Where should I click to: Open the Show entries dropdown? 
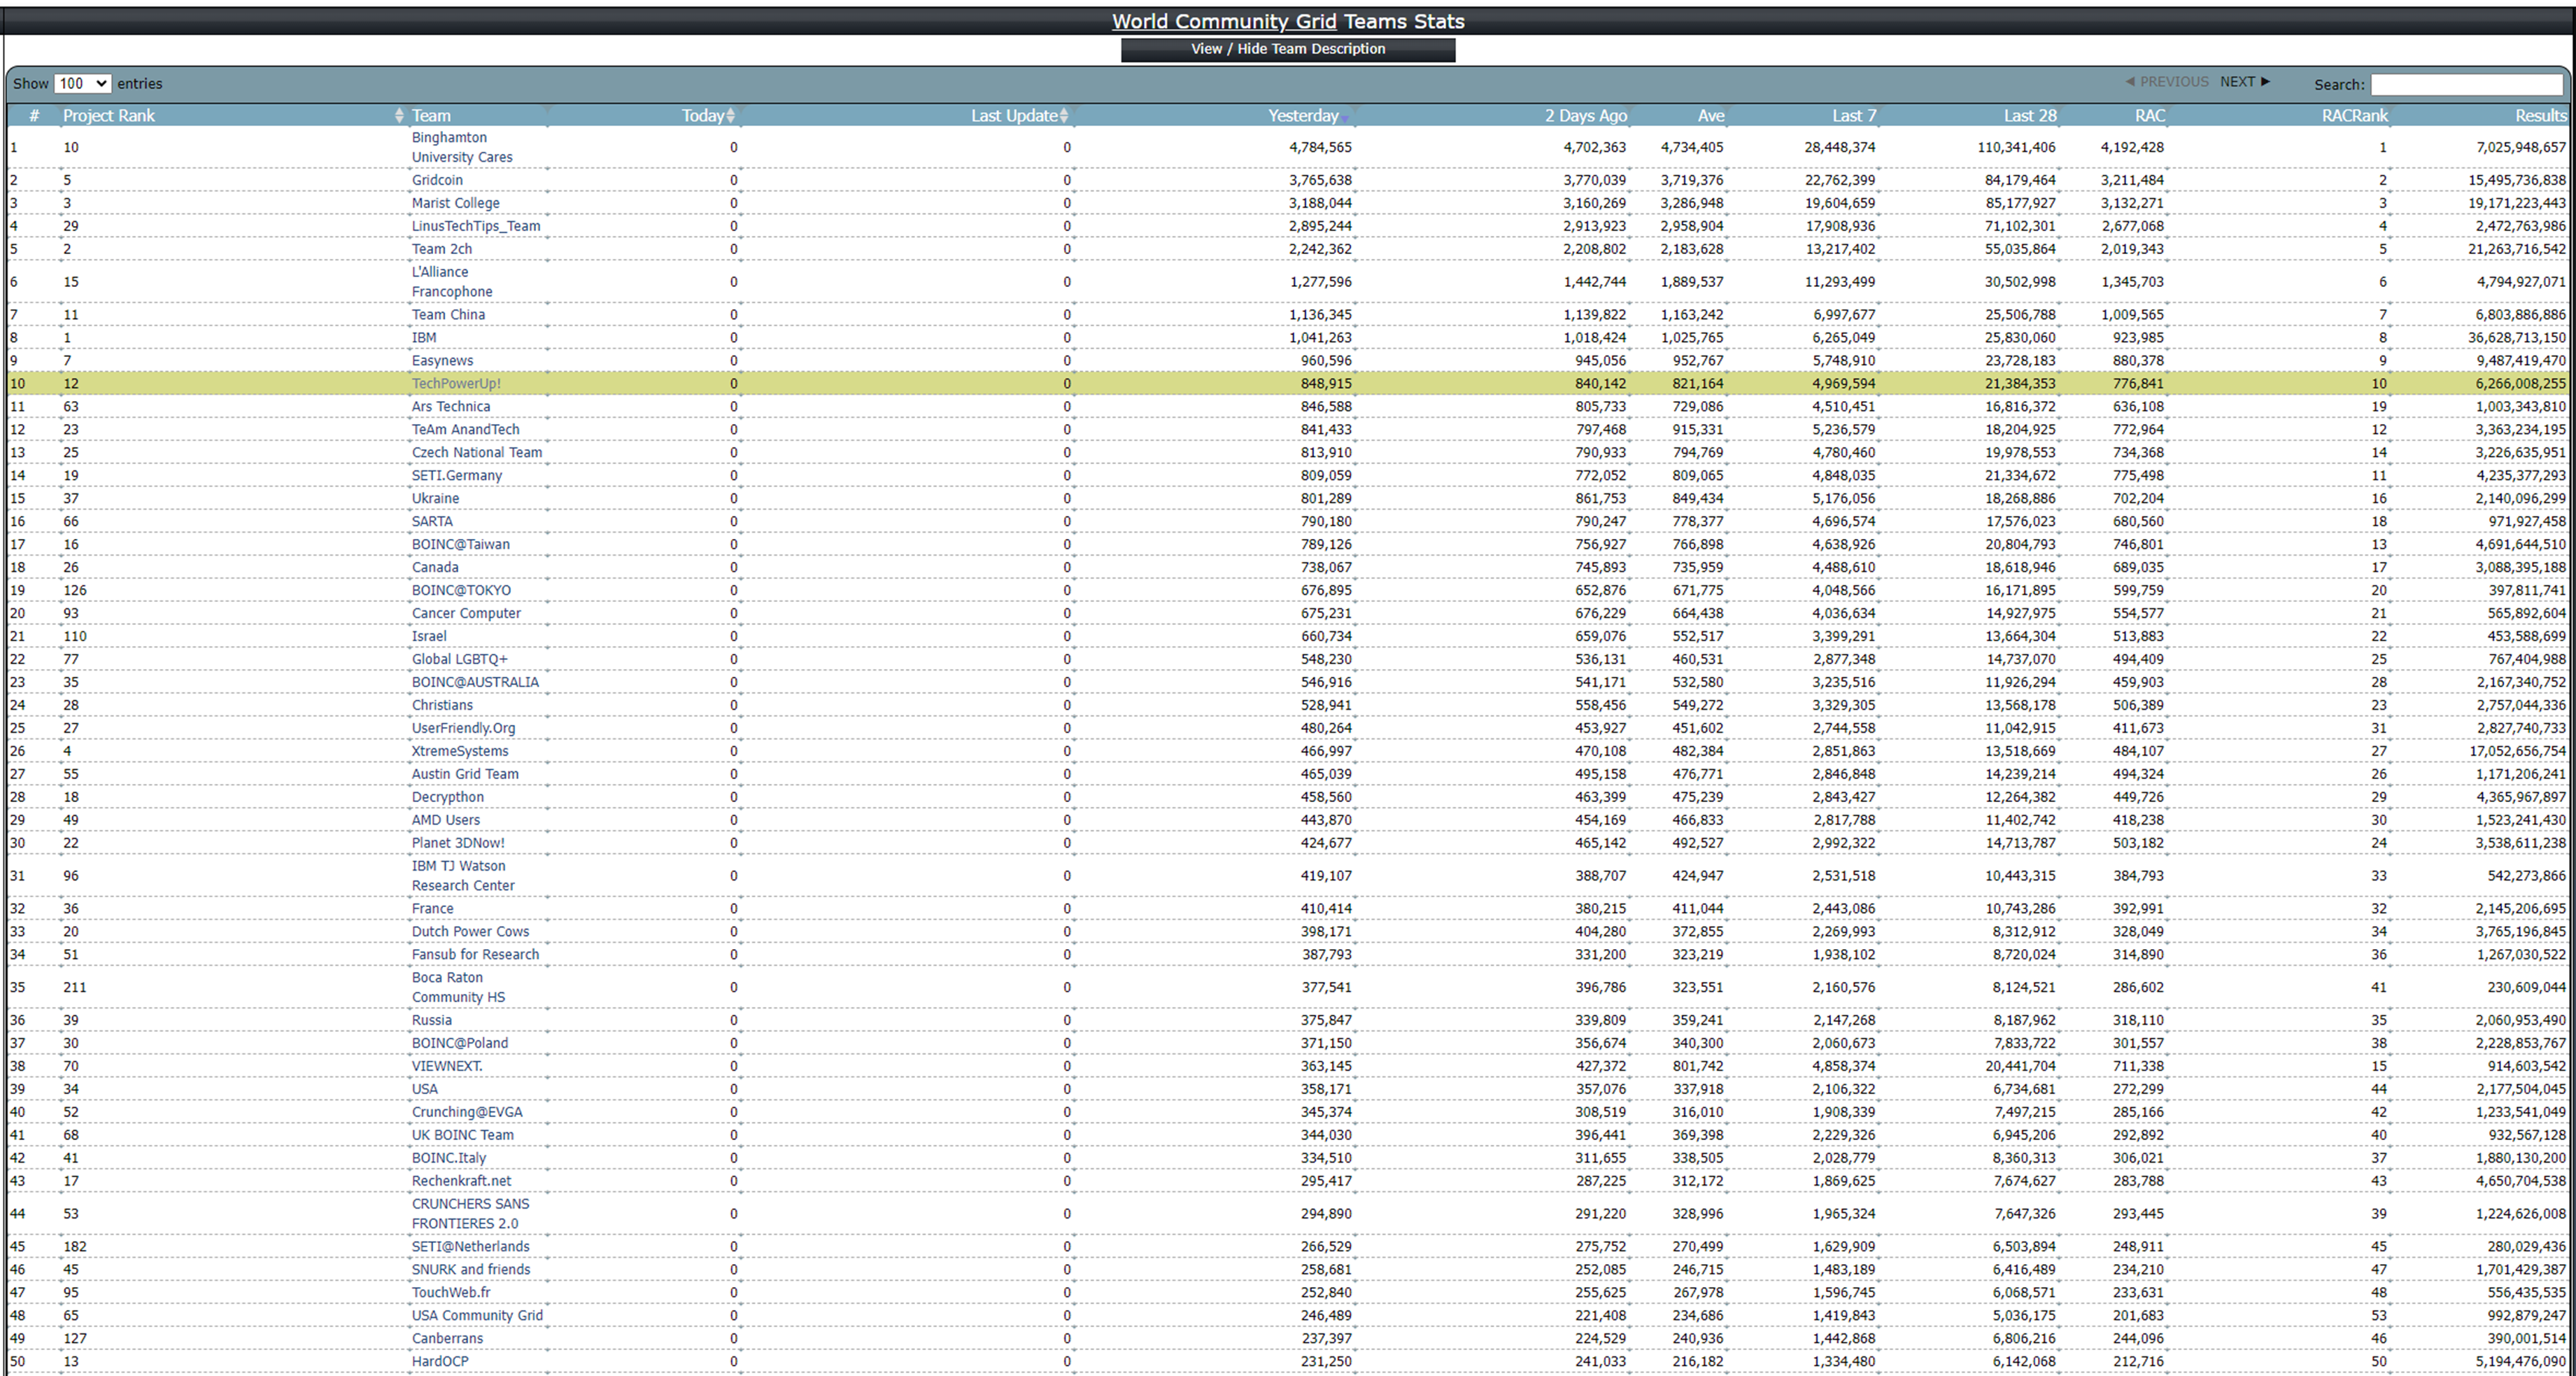pyautogui.click(x=82, y=84)
